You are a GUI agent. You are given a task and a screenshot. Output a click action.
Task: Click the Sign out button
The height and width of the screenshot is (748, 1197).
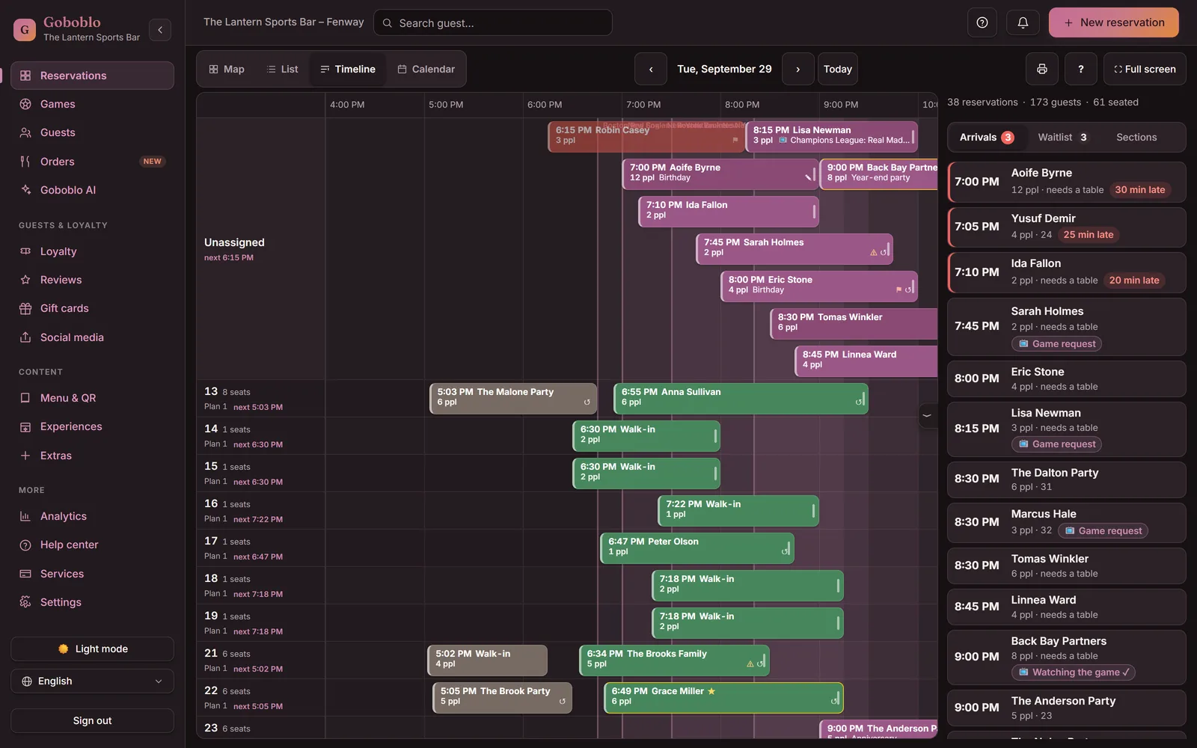[92, 721]
